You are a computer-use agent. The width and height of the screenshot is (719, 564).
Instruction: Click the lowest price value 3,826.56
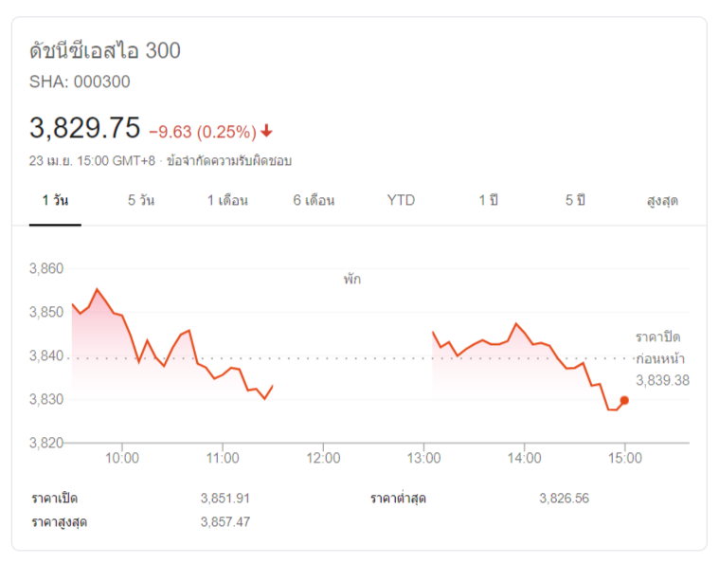[564, 499]
